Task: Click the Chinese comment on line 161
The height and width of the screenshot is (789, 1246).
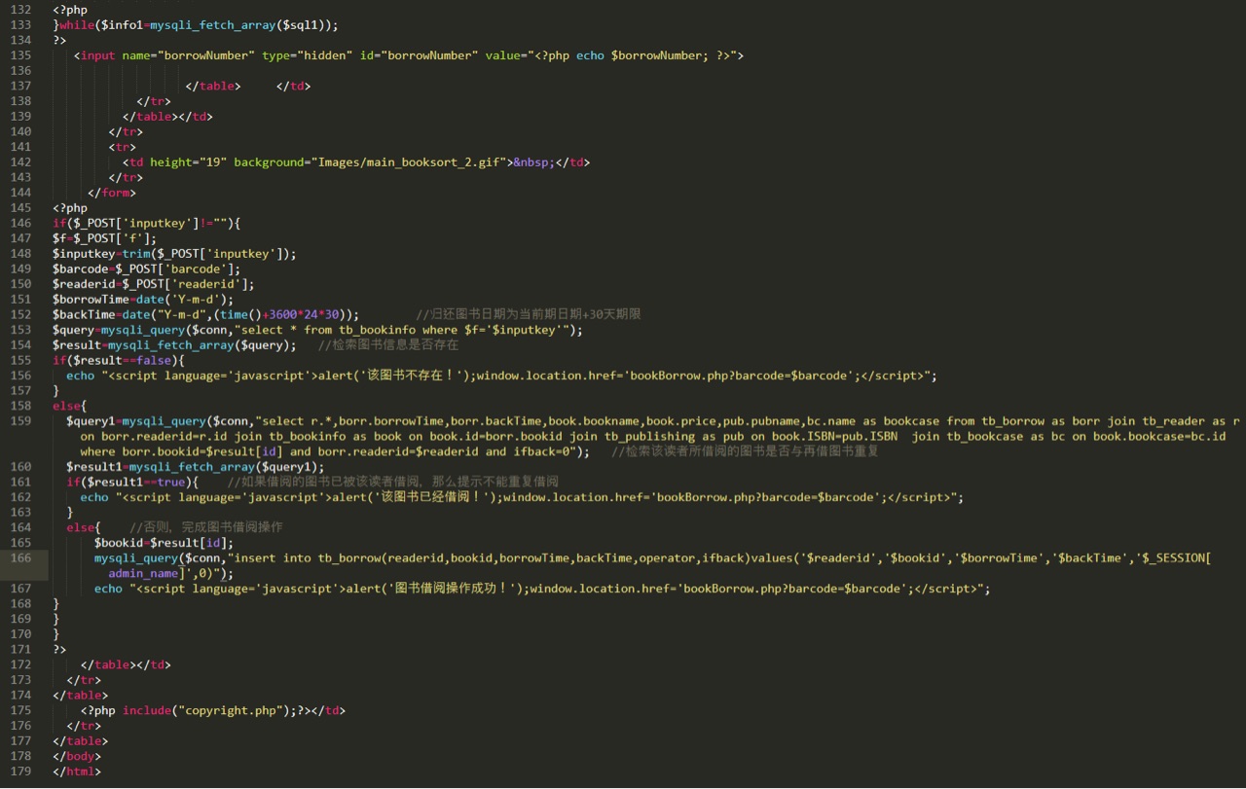Action: pos(393,483)
